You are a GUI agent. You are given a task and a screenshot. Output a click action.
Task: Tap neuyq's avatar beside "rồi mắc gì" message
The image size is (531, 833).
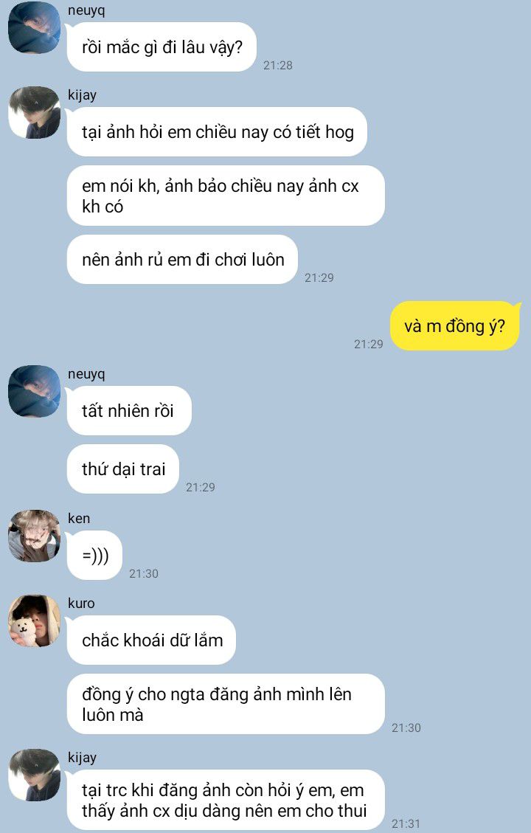(34, 27)
